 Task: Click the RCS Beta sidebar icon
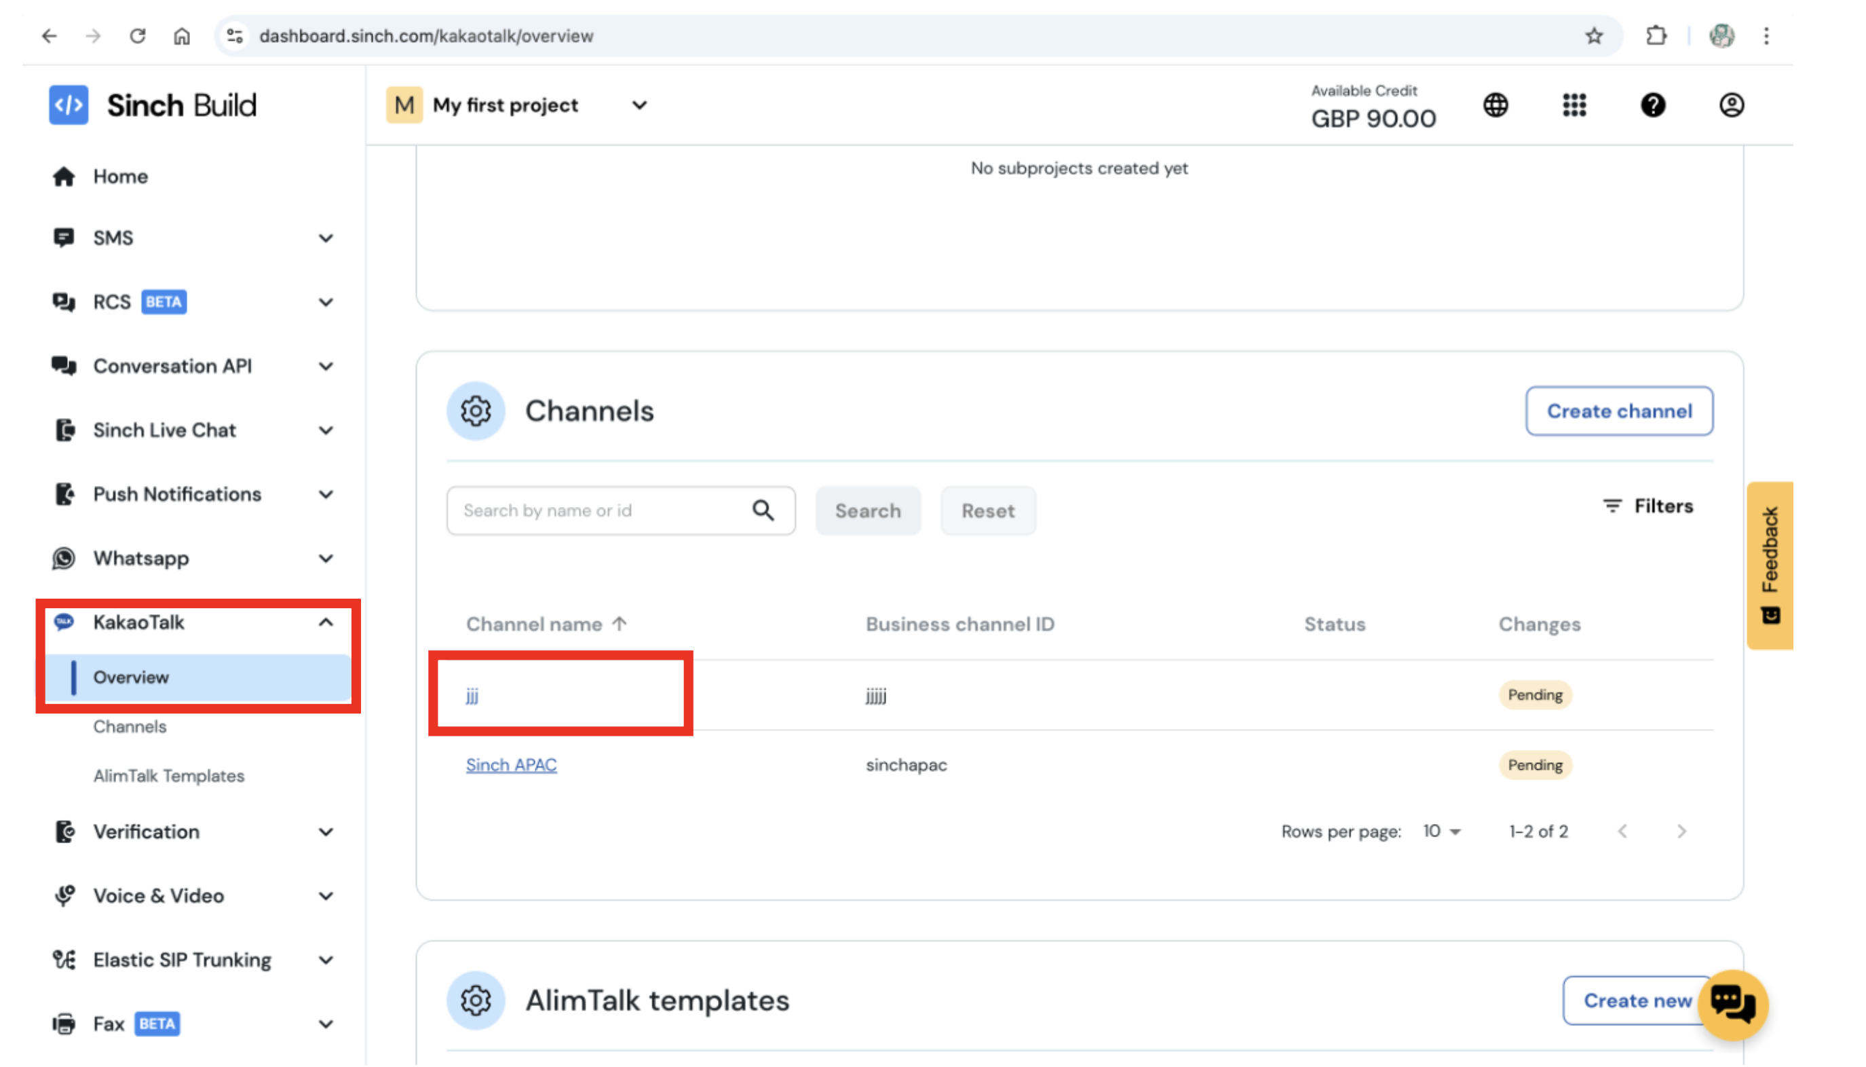pos(64,301)
